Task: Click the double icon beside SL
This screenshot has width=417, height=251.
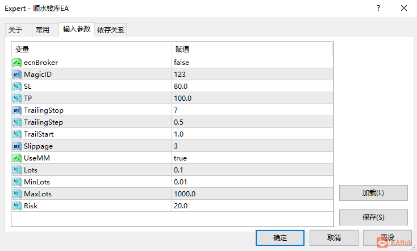Action: [x=17, y=87]
